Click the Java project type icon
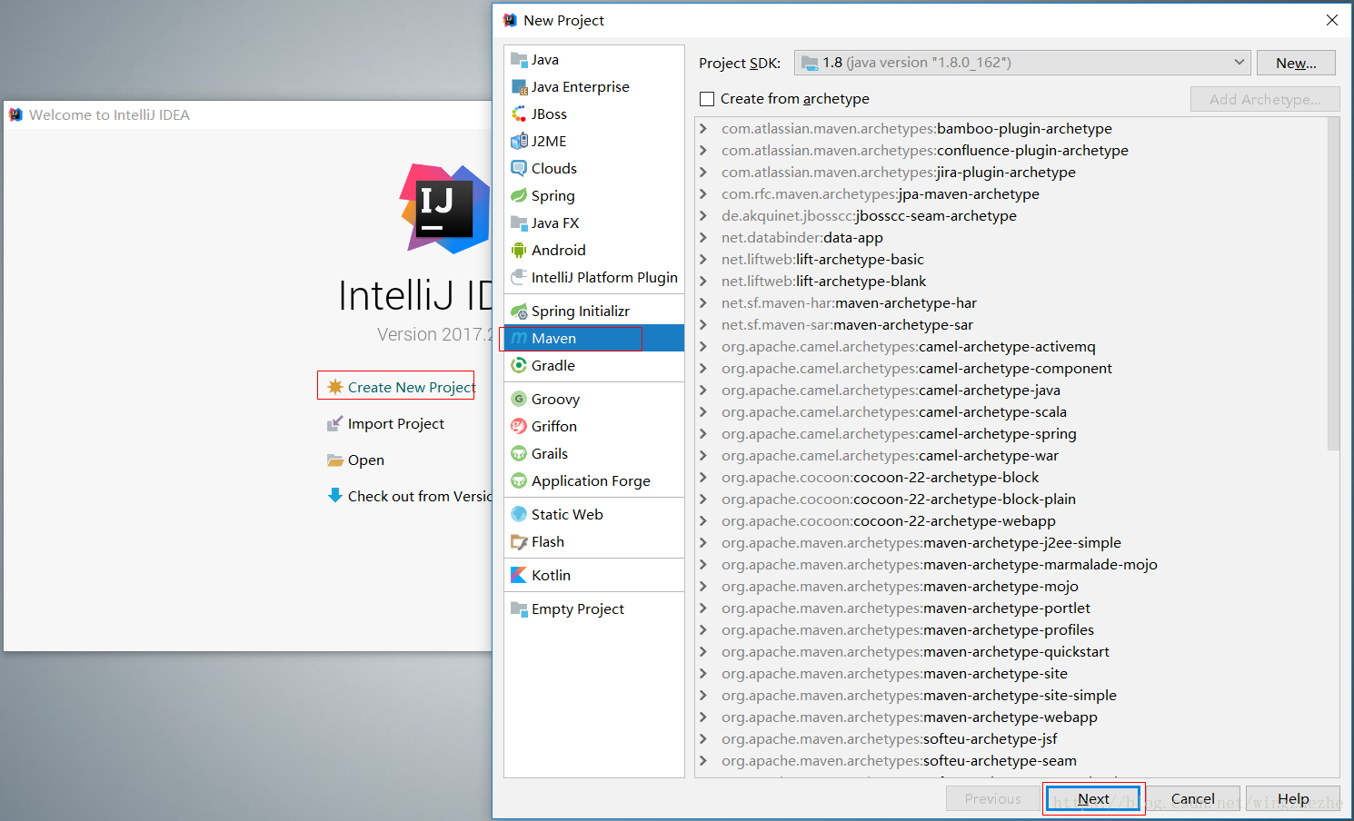Image resolution: width=1354 pixels, height=821 pixels. tap(519, 60)
